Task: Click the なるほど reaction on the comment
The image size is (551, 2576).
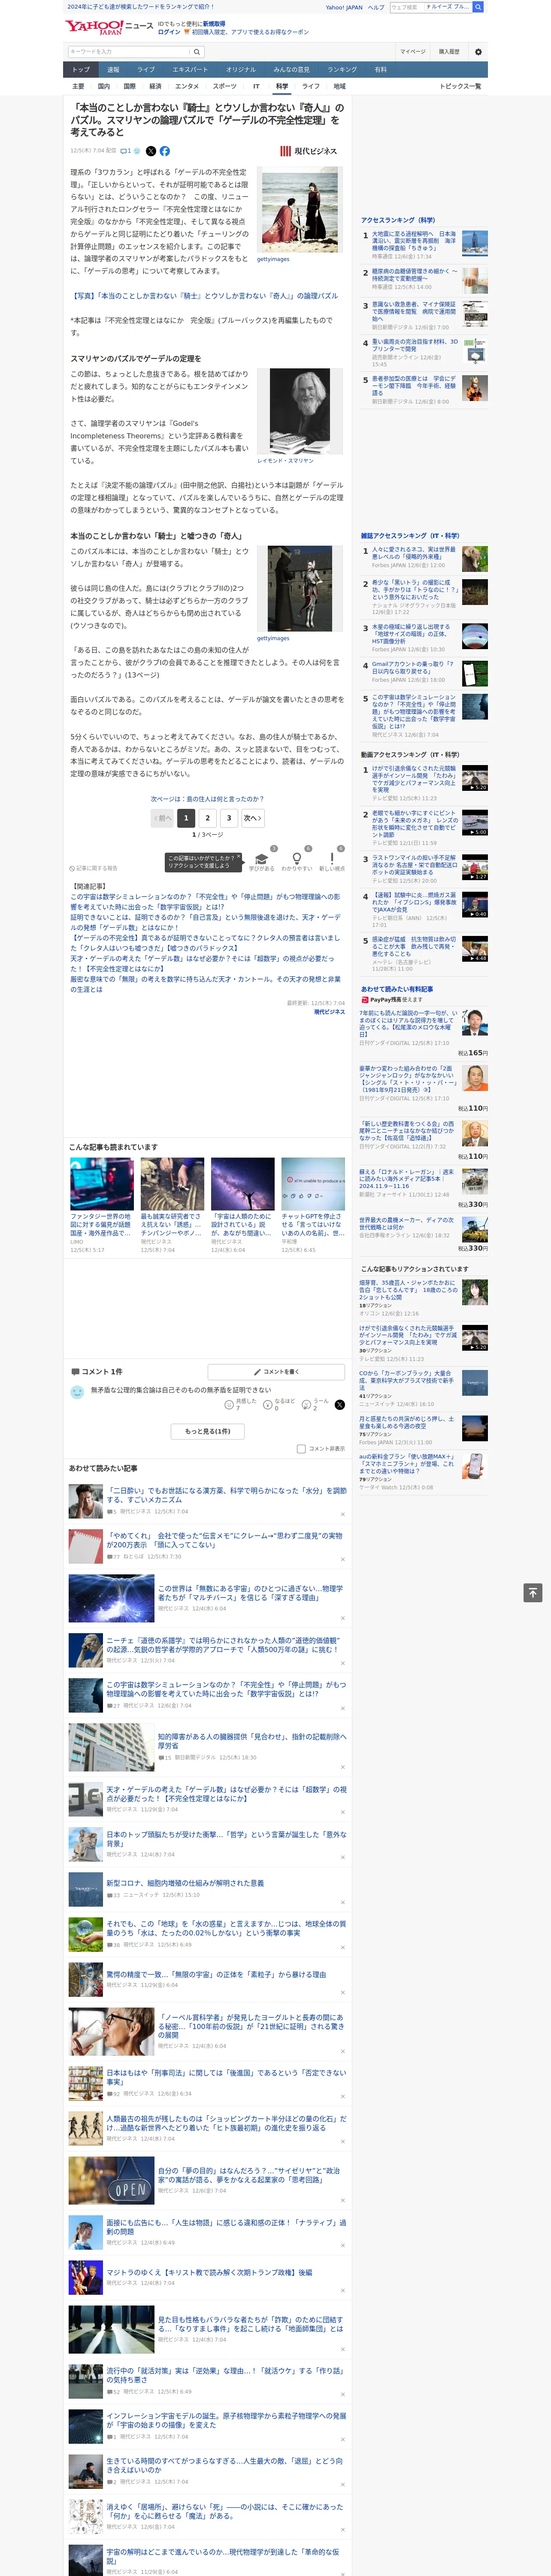Action: [268, 1405]
